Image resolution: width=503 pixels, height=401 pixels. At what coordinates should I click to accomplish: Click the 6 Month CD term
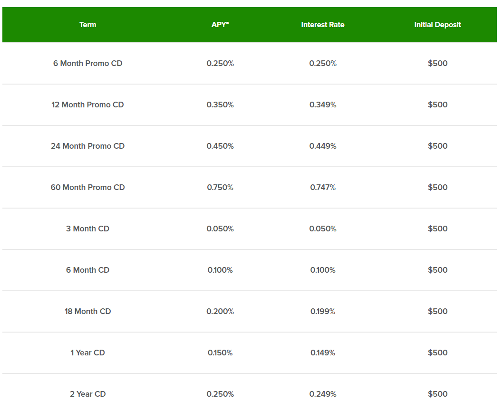87,270
